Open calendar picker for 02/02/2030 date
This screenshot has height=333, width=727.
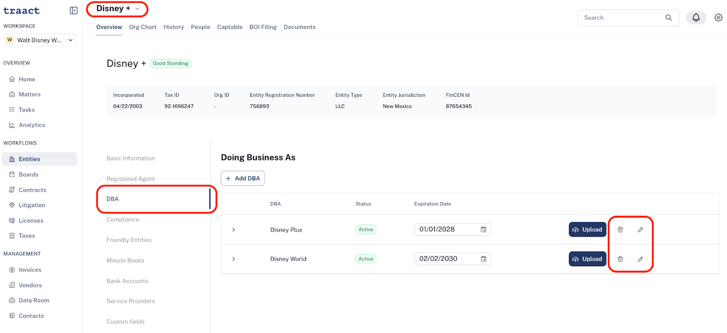pos(483,259)
